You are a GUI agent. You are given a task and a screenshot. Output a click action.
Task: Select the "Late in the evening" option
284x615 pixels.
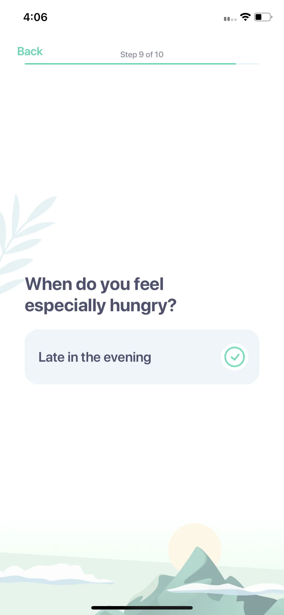142,357
